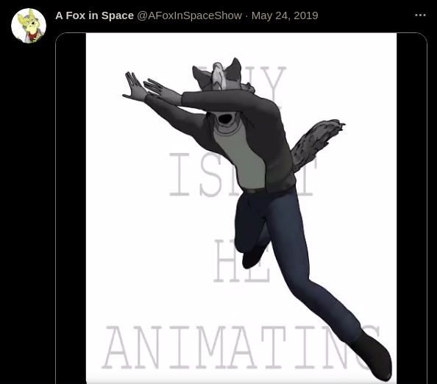Screen dimensions: 437x384
Task: Open the tweet's three-dot more menu
Action: [420, 15]
